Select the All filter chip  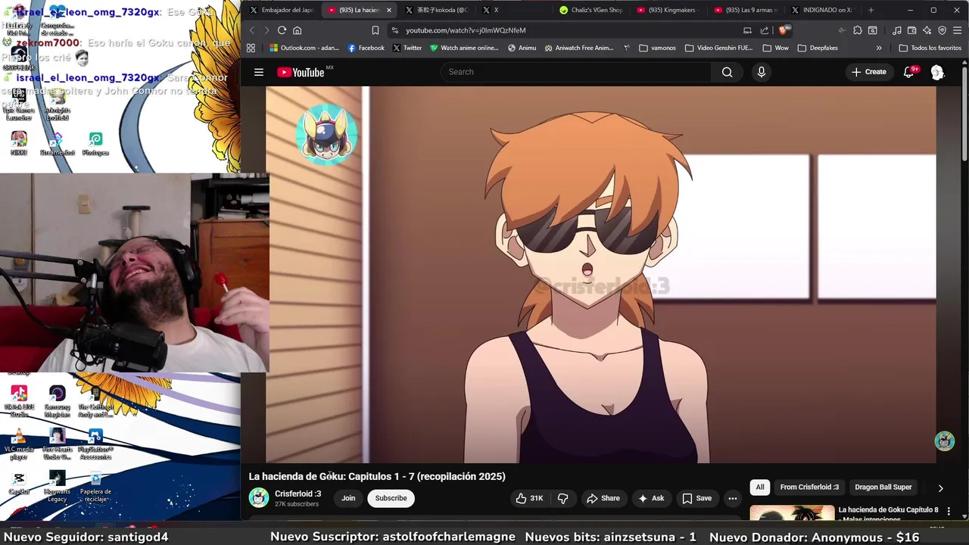pyautogui.click(x=760, y=487)
